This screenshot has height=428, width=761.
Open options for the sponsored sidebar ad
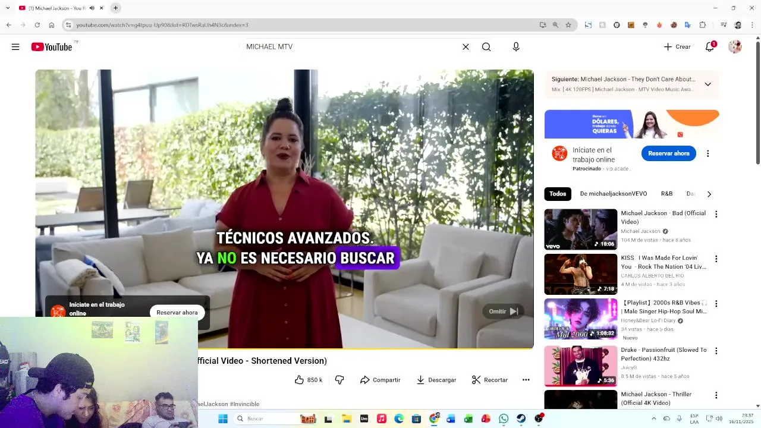point(707,153)
